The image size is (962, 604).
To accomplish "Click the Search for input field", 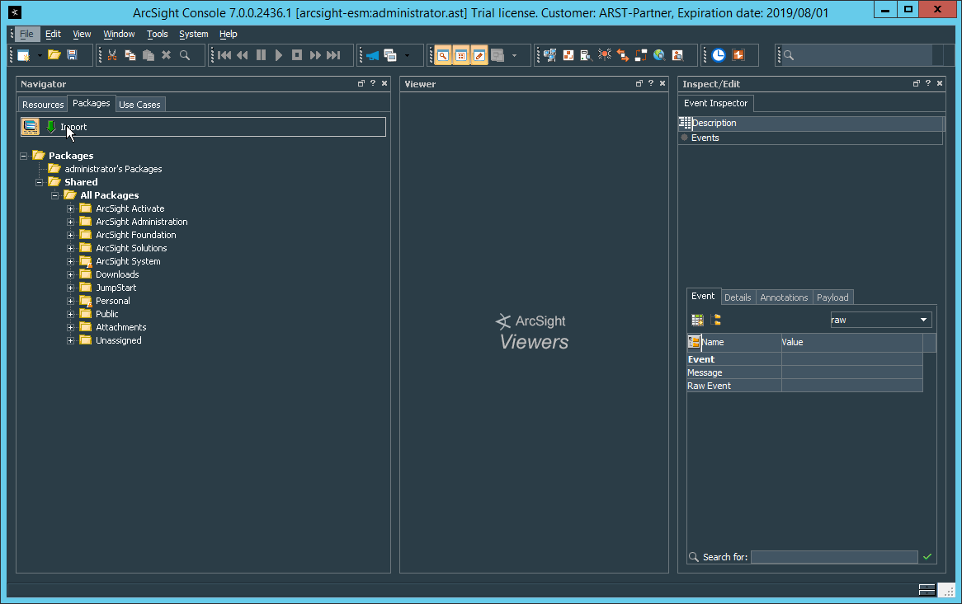I will pos(833,557).
